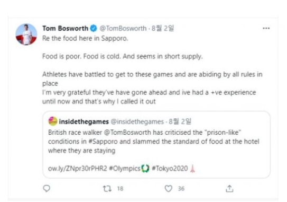
Task: Click the Tom Bosworth display name
Action: pyautogui.click(x=66, y=28)
